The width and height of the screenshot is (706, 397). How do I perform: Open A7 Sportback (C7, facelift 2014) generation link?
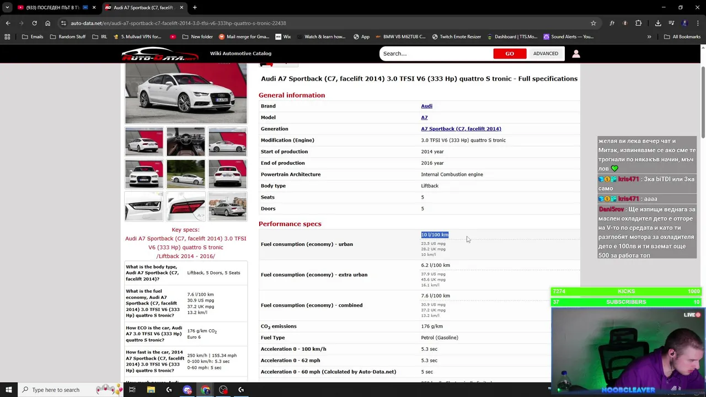click(461, 129)
